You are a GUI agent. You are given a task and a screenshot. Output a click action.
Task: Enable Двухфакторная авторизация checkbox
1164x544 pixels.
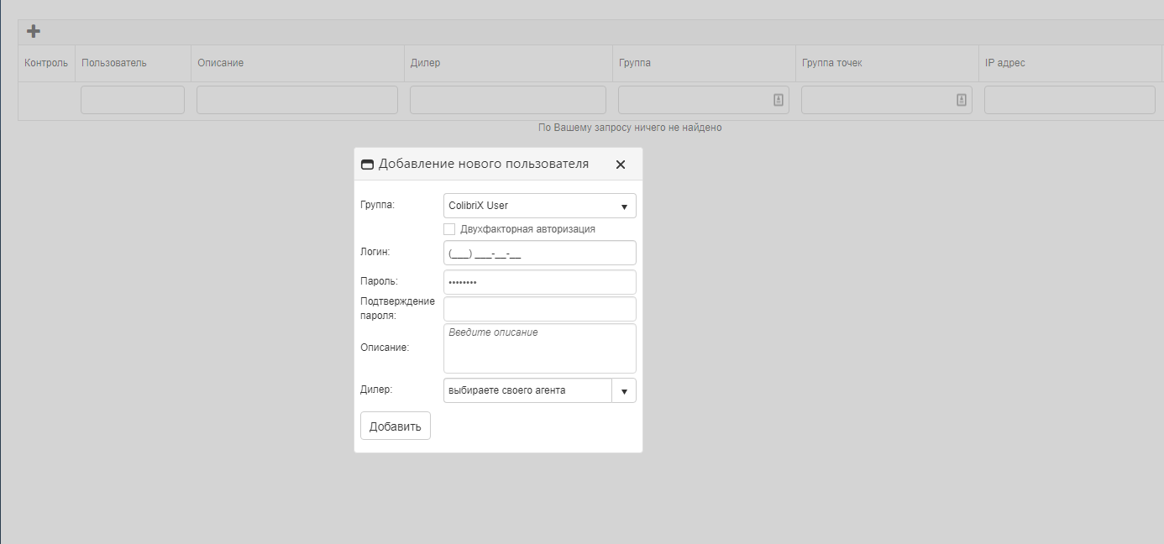(x=449, y=229)
